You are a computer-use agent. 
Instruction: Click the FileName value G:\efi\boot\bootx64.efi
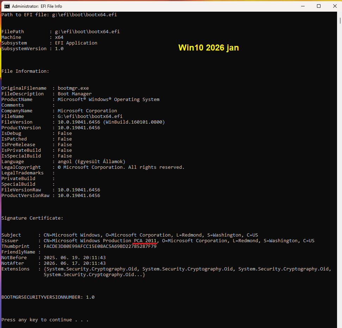[x=90, y=117]
